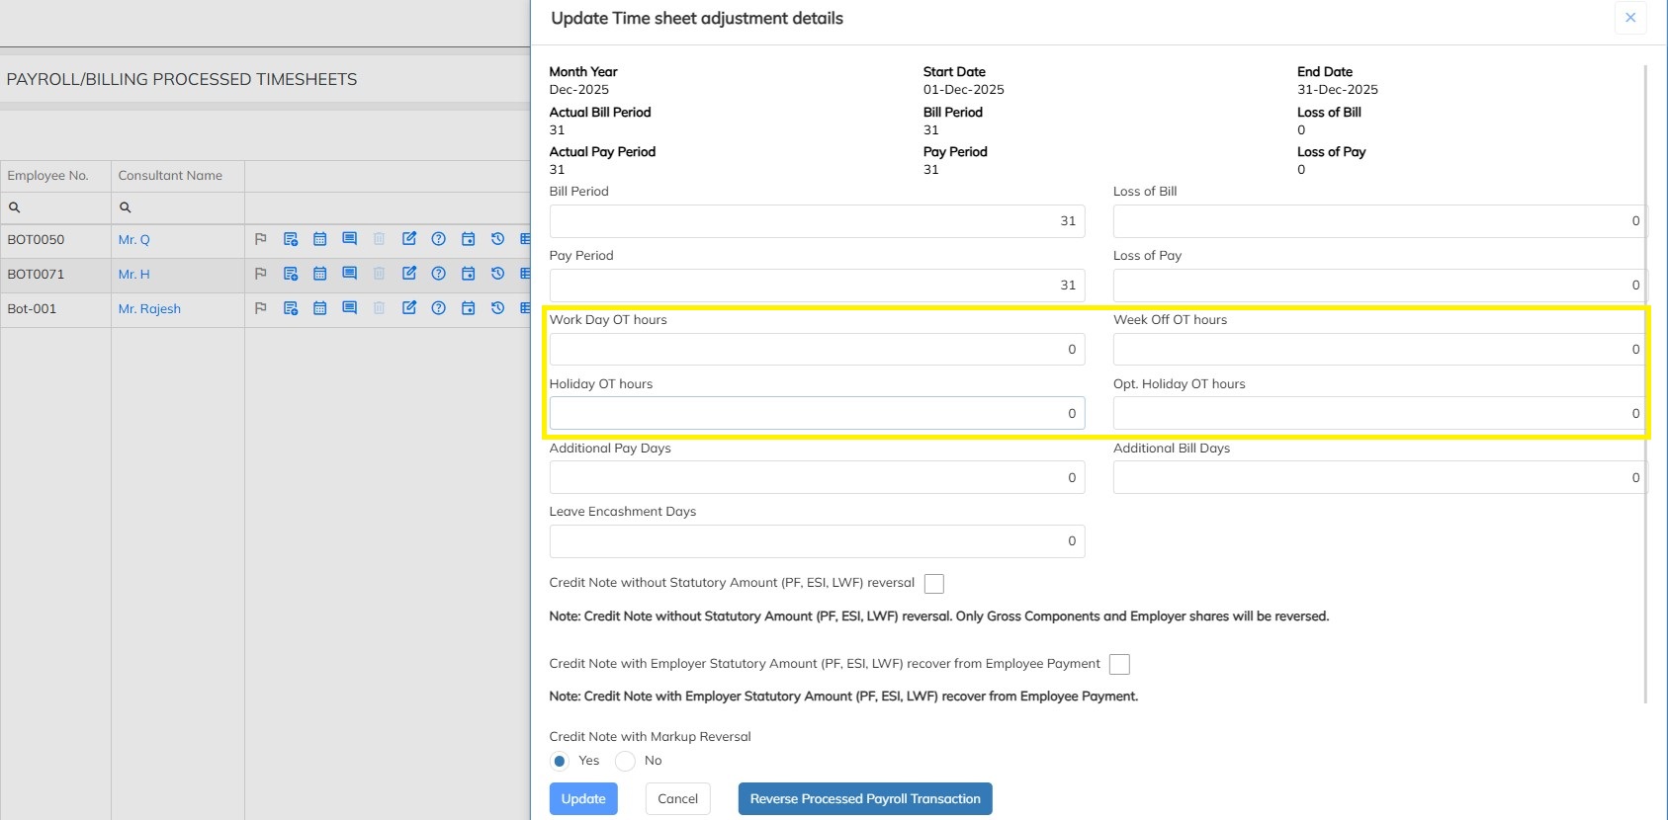Click Reverse Processed Payroll Transaction

click(x=864, y=799)
